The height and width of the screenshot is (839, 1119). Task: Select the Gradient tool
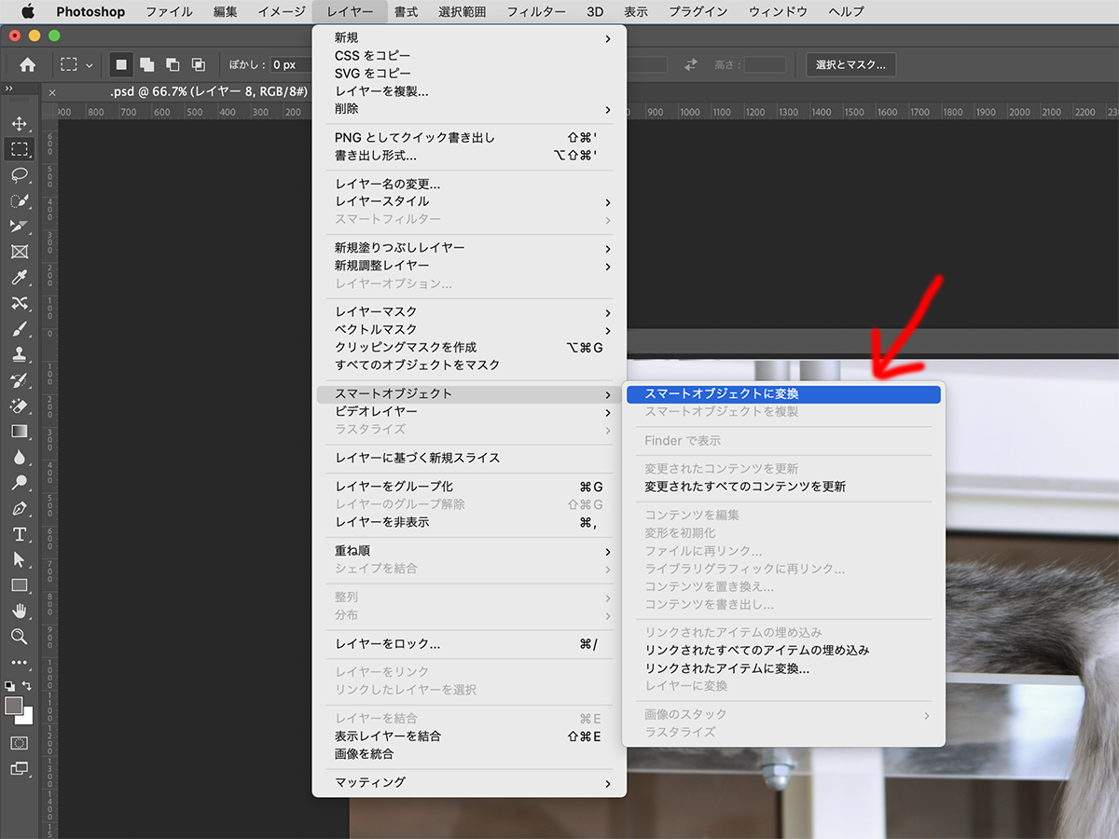[x=19, y=432]
